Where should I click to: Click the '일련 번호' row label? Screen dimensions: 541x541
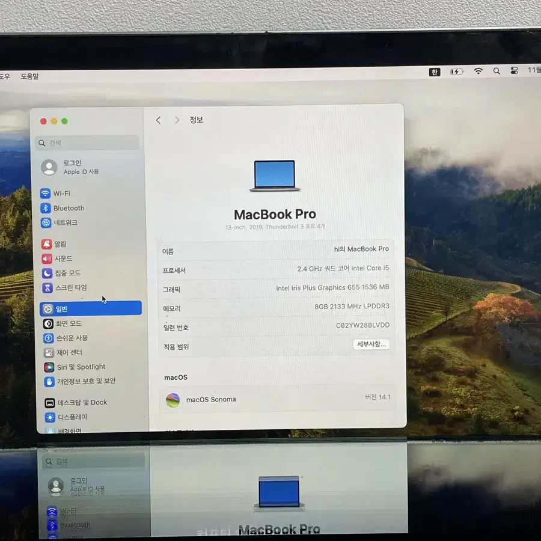pyautogui.click(x=176, y=328)
